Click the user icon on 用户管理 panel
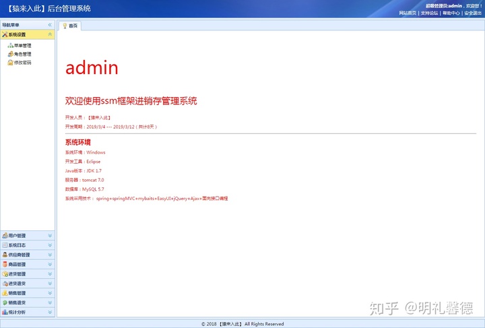485x328 pixels. pyautogui.click(x=5, y=236)
